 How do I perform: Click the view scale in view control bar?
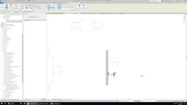pyautogui.click(x=50, y=99)
